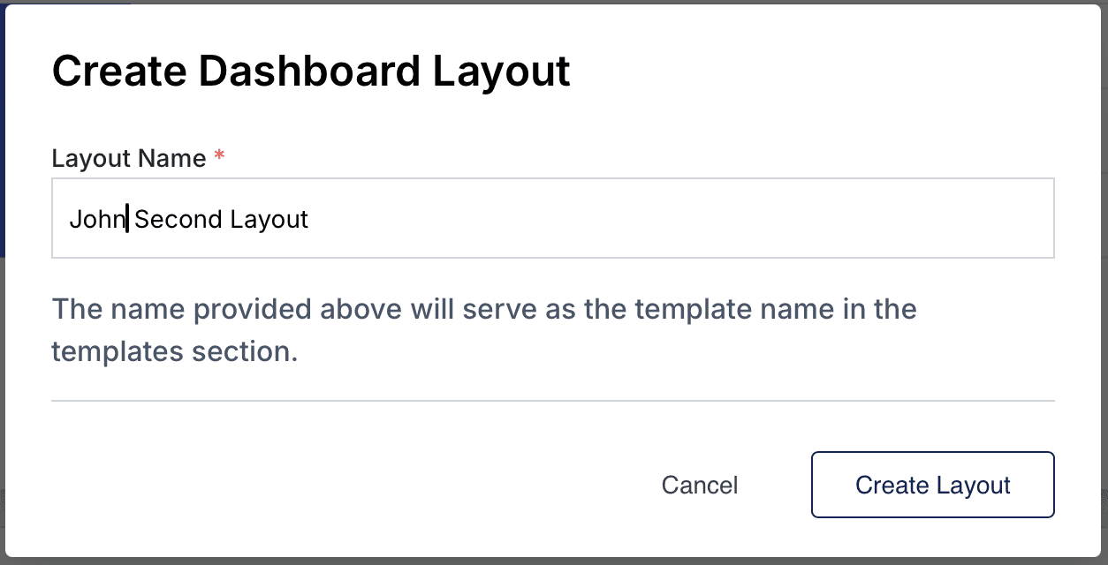
Task: Click the "Layout Name" field label
Action: pos(129,159)
